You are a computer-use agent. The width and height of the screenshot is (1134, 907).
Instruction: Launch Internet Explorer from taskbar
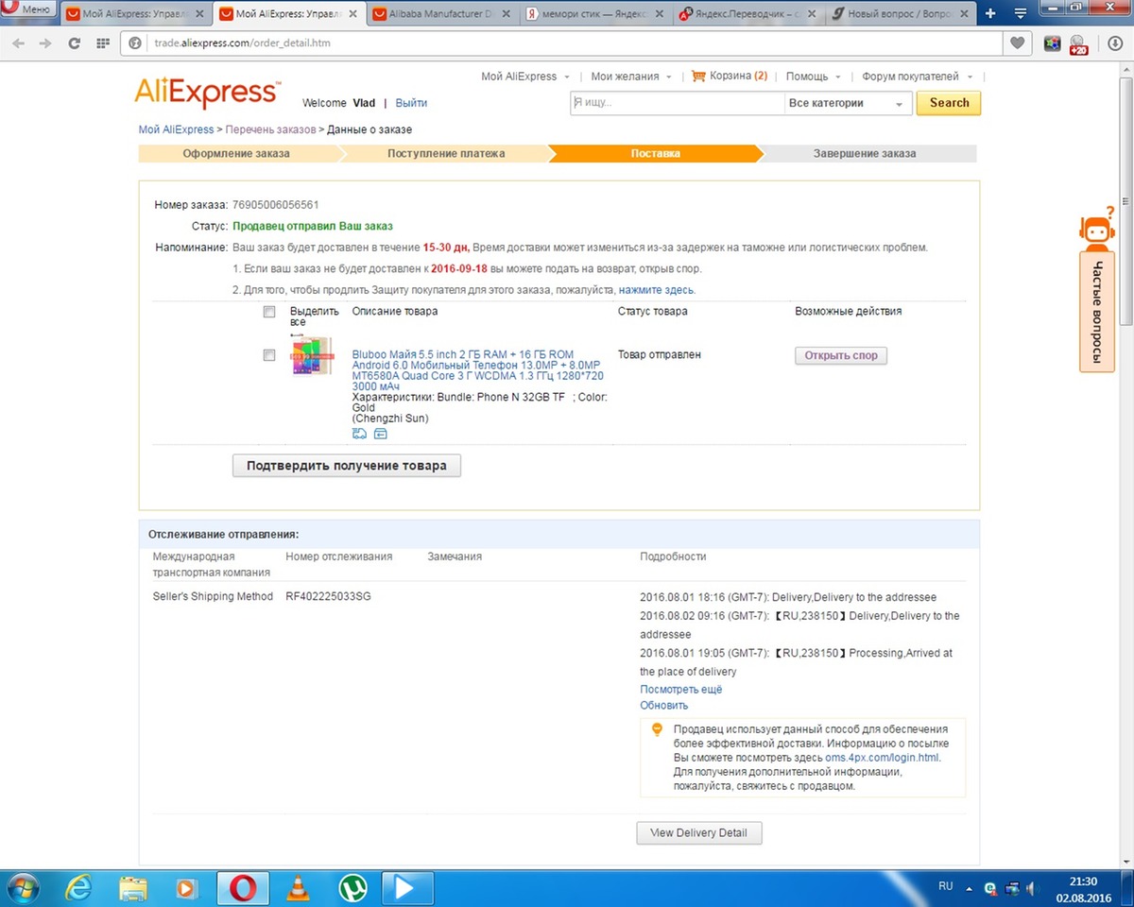tap(78, 888)
